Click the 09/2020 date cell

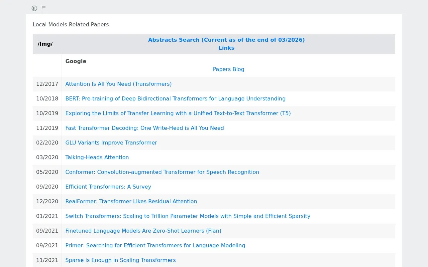tap(47, 187)
